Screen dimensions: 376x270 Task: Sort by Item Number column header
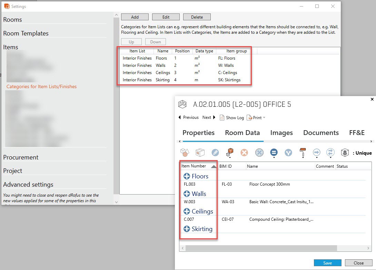tap(194, 166)
